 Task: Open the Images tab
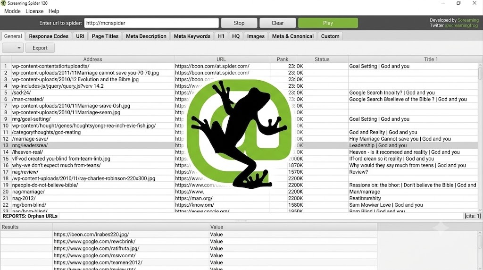pyautogui.click(x=256, y=36)
